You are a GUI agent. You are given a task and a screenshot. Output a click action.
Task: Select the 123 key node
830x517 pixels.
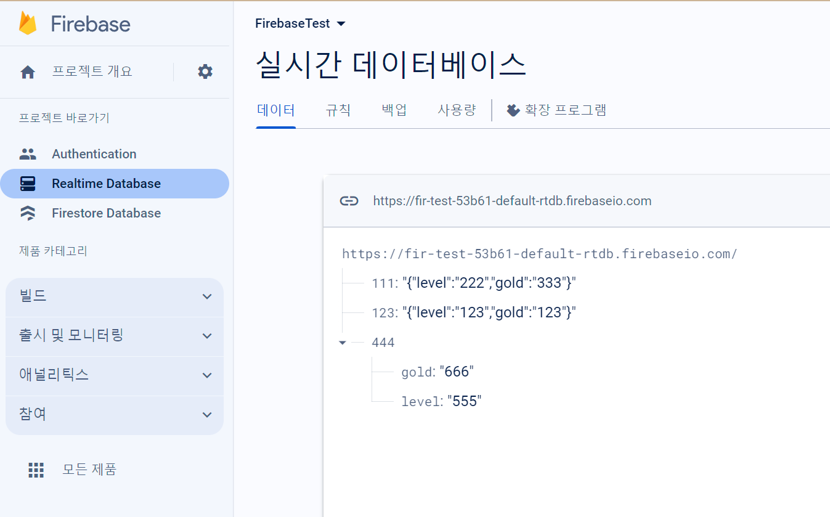[383, 313]
